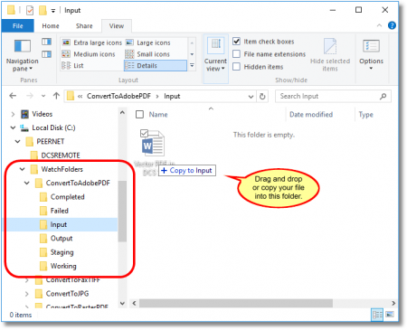
Task: Click the New folder quick access icon
Action: pyautogui.click(x=43, y=11)
